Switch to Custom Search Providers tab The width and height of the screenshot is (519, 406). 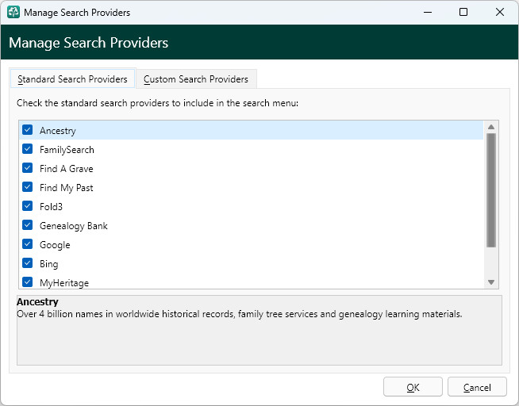pos(196,79)
